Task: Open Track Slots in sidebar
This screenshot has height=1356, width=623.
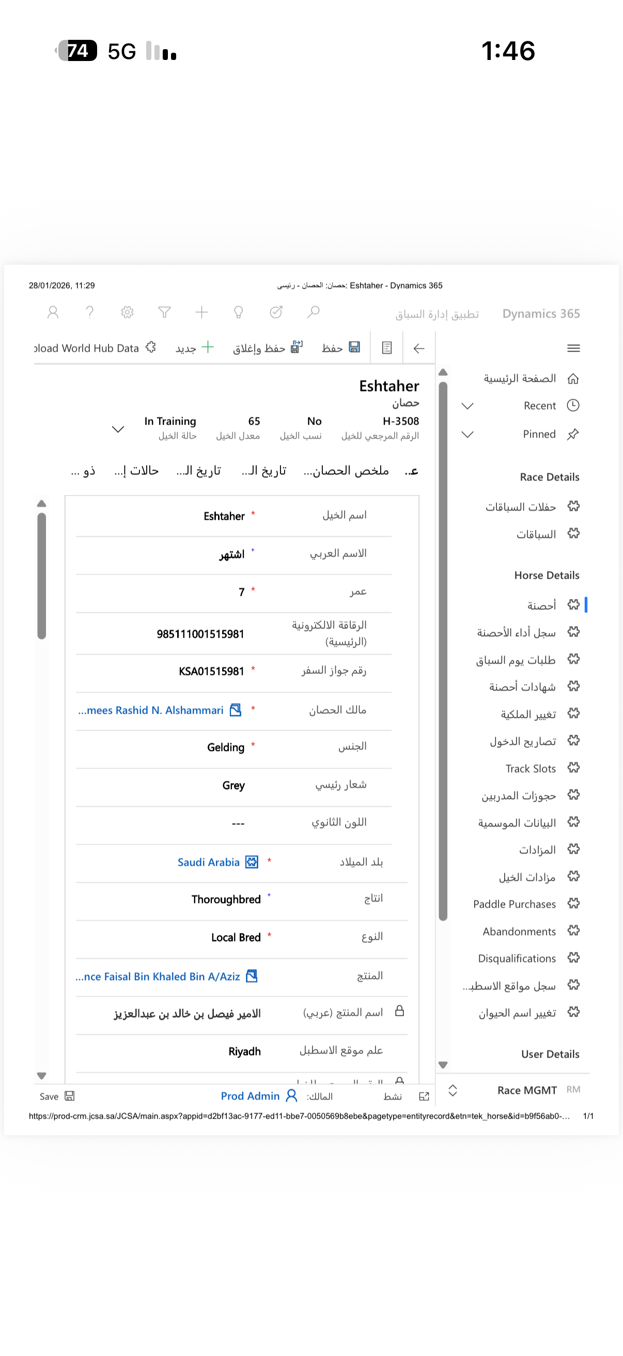Action: [x=531, y=768]
